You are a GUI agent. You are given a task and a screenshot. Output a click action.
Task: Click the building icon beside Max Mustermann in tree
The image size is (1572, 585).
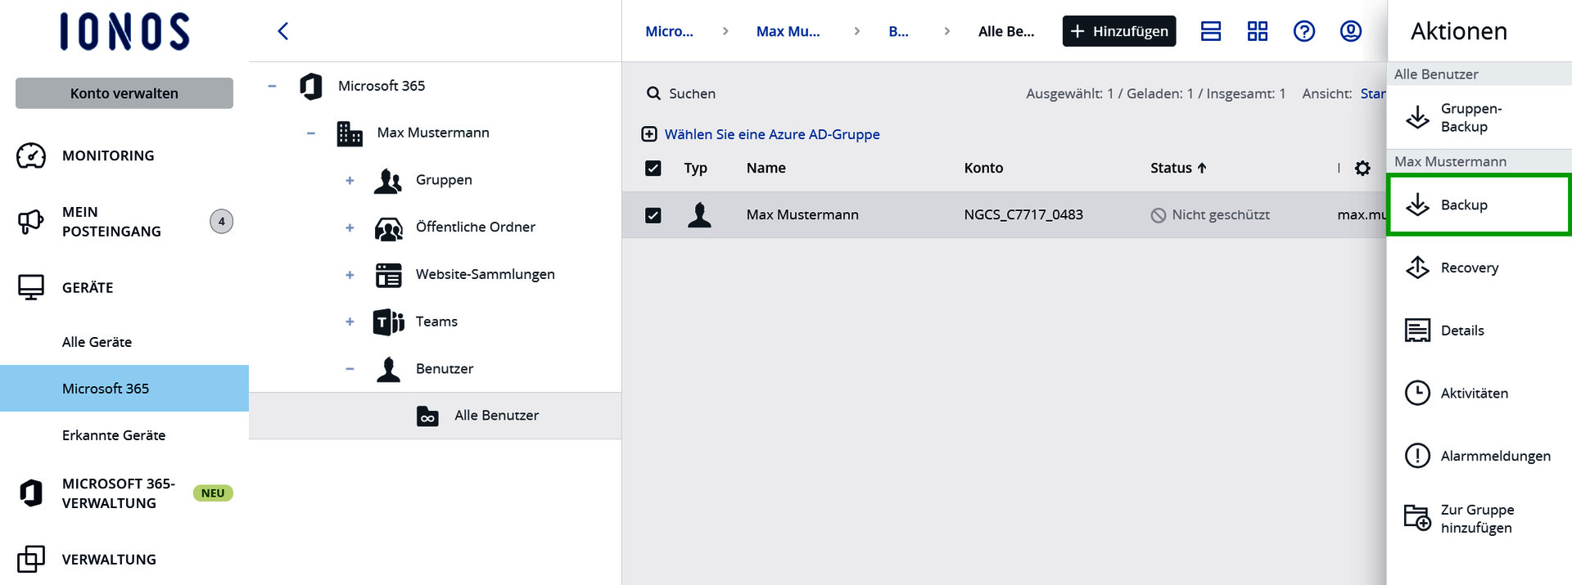pos(350,133)
